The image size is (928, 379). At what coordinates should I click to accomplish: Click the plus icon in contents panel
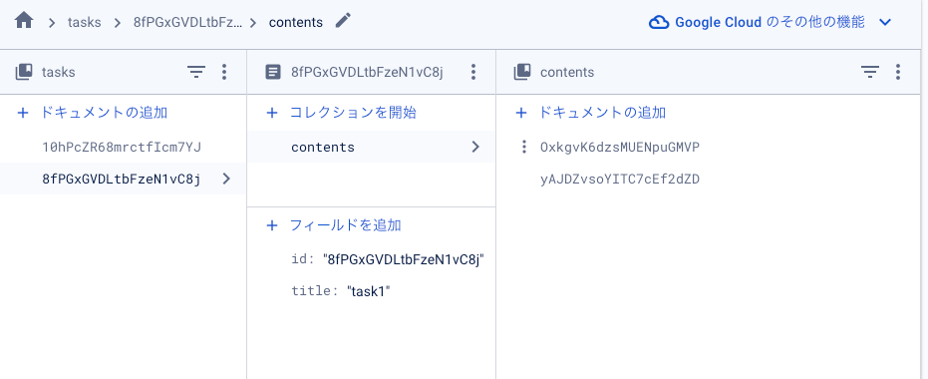[520, 113]
